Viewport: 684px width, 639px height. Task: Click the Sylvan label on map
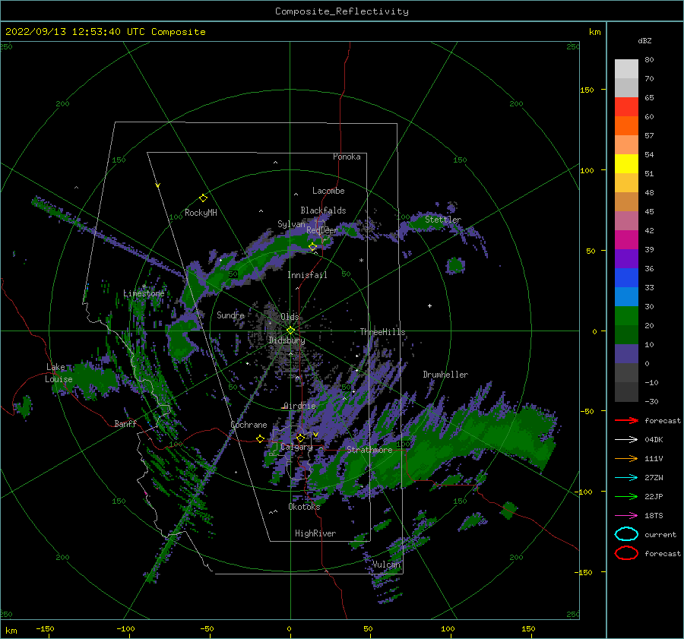click(x=291, y=224)
